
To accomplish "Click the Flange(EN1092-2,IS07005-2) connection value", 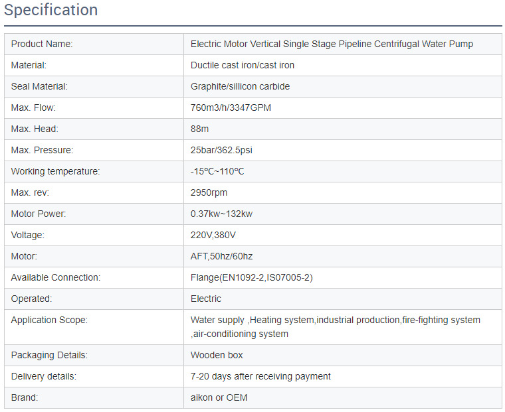I will (252, 277).
